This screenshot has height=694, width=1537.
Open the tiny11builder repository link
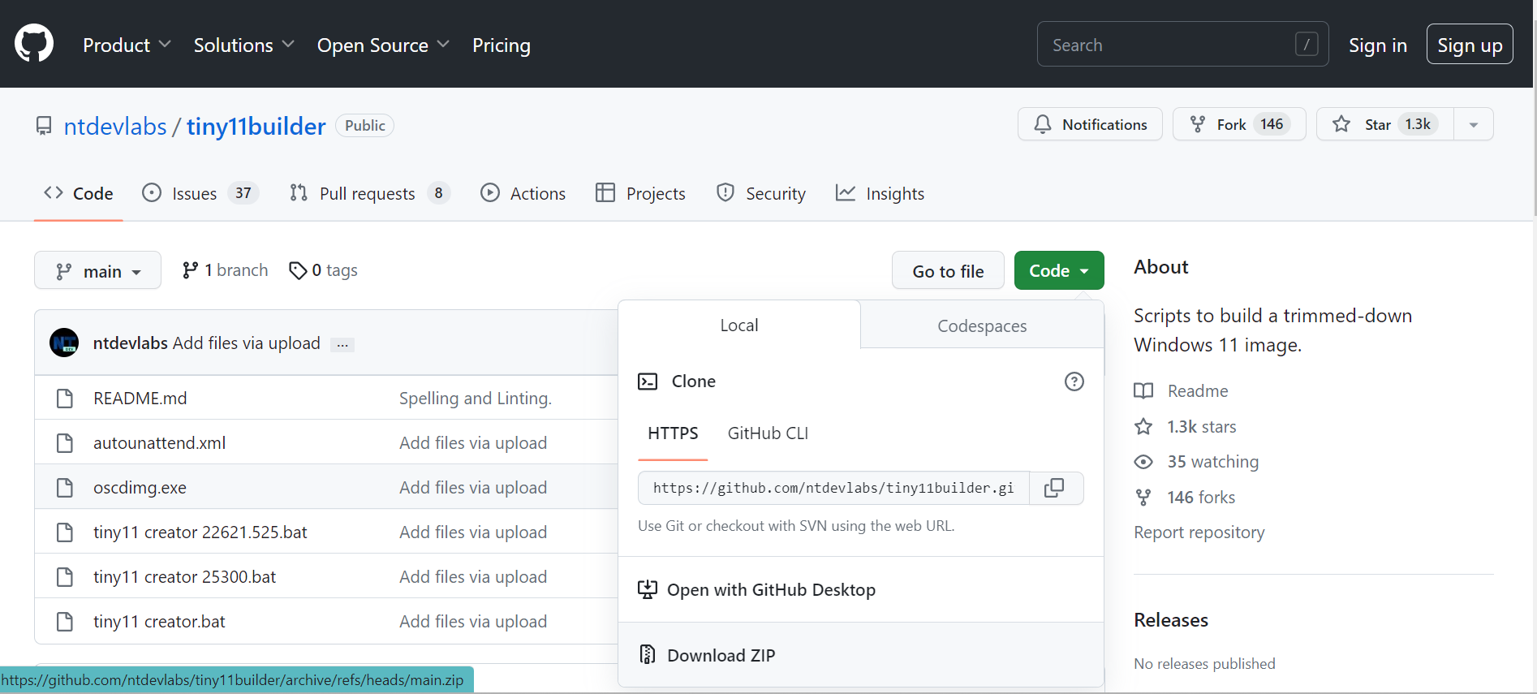pyautogui.click(x=256, y=126)
